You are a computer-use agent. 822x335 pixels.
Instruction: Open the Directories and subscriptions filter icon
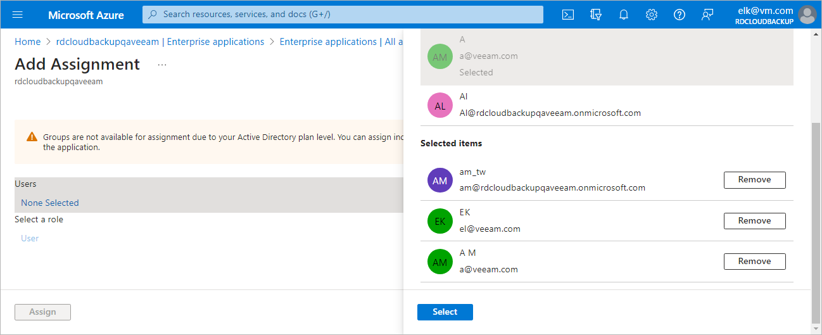(x=596, y=15)
